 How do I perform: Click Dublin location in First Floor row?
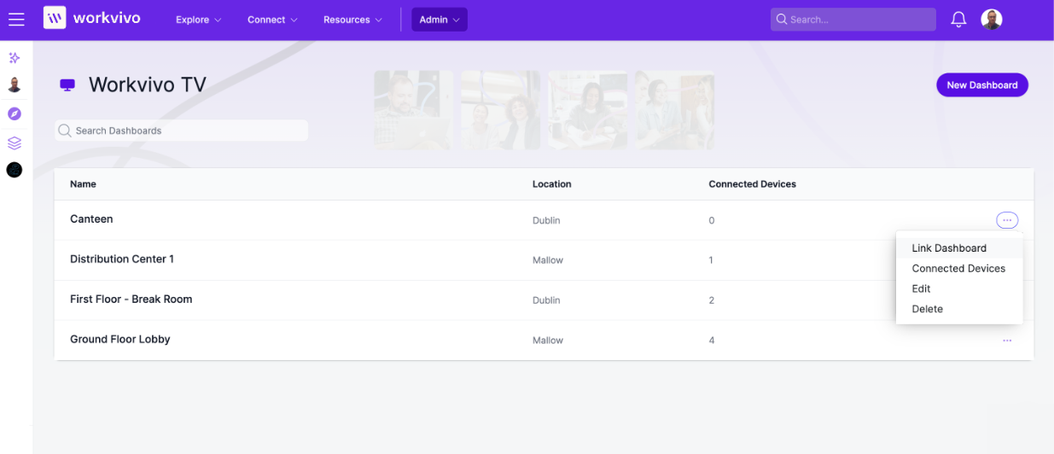tap(546, 300)
